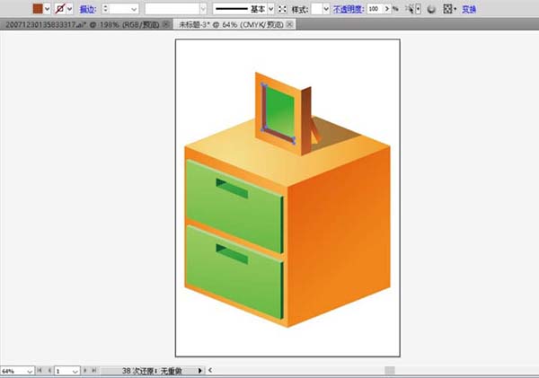The width and height of the screenshot is (539, 378).
Task: Select the lower green drawer front
Action: click(234, 277)
